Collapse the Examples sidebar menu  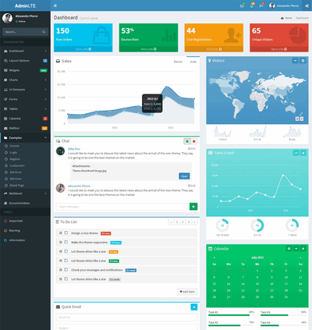[25, 137]
